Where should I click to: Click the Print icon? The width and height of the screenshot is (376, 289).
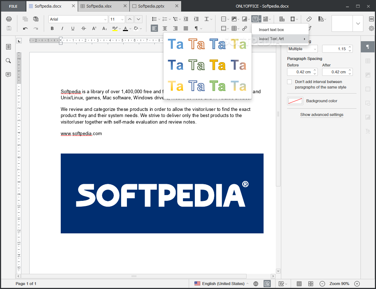point(9,19)
